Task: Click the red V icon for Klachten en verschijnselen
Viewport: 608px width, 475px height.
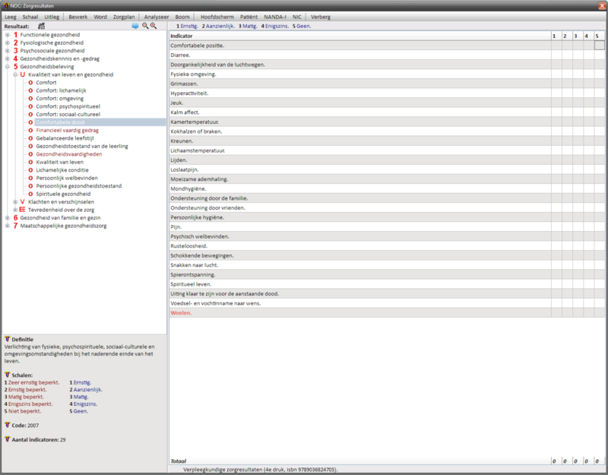Action: 22,202
